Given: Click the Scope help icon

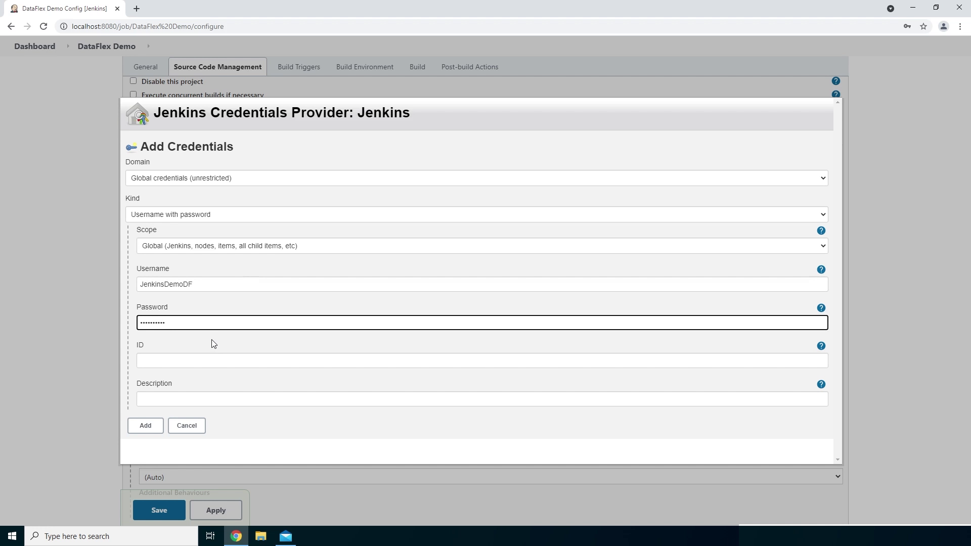Looking at the screenshot, I should click(821, 231).
